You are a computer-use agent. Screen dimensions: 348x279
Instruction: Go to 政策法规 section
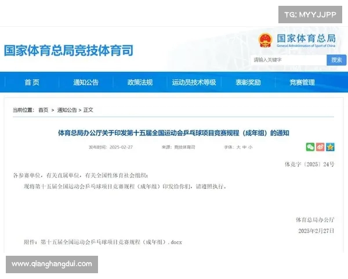(x=140, y=83)
